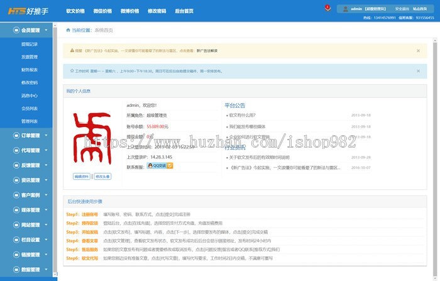The height and width of the screenshot is (281, 440).
Task: Open the 《新广告法》今起实施 industry news item
Action: pos(285,168)
